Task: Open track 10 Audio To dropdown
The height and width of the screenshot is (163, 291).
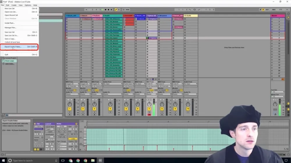Action: pyautogui.click(x=191, y=94)
